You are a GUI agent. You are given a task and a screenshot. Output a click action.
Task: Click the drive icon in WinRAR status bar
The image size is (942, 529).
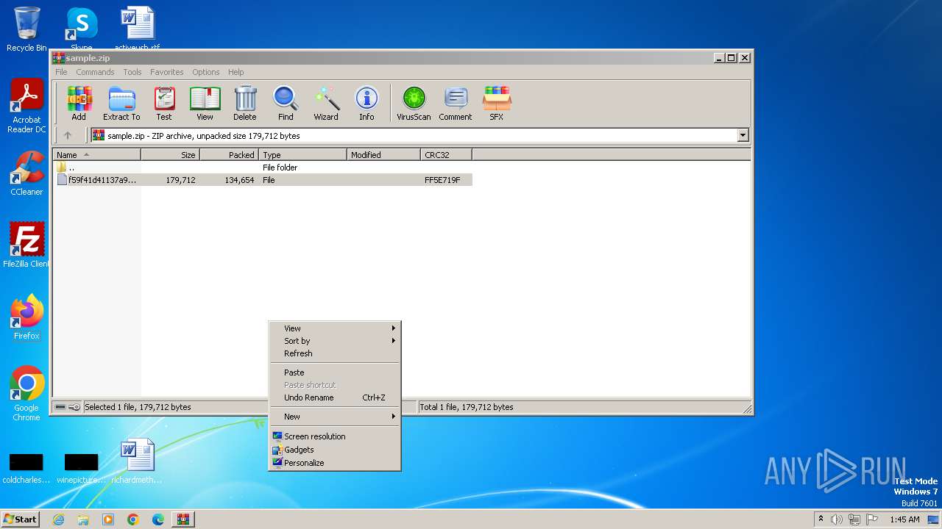pyautogui.click(x=61, y=407)
